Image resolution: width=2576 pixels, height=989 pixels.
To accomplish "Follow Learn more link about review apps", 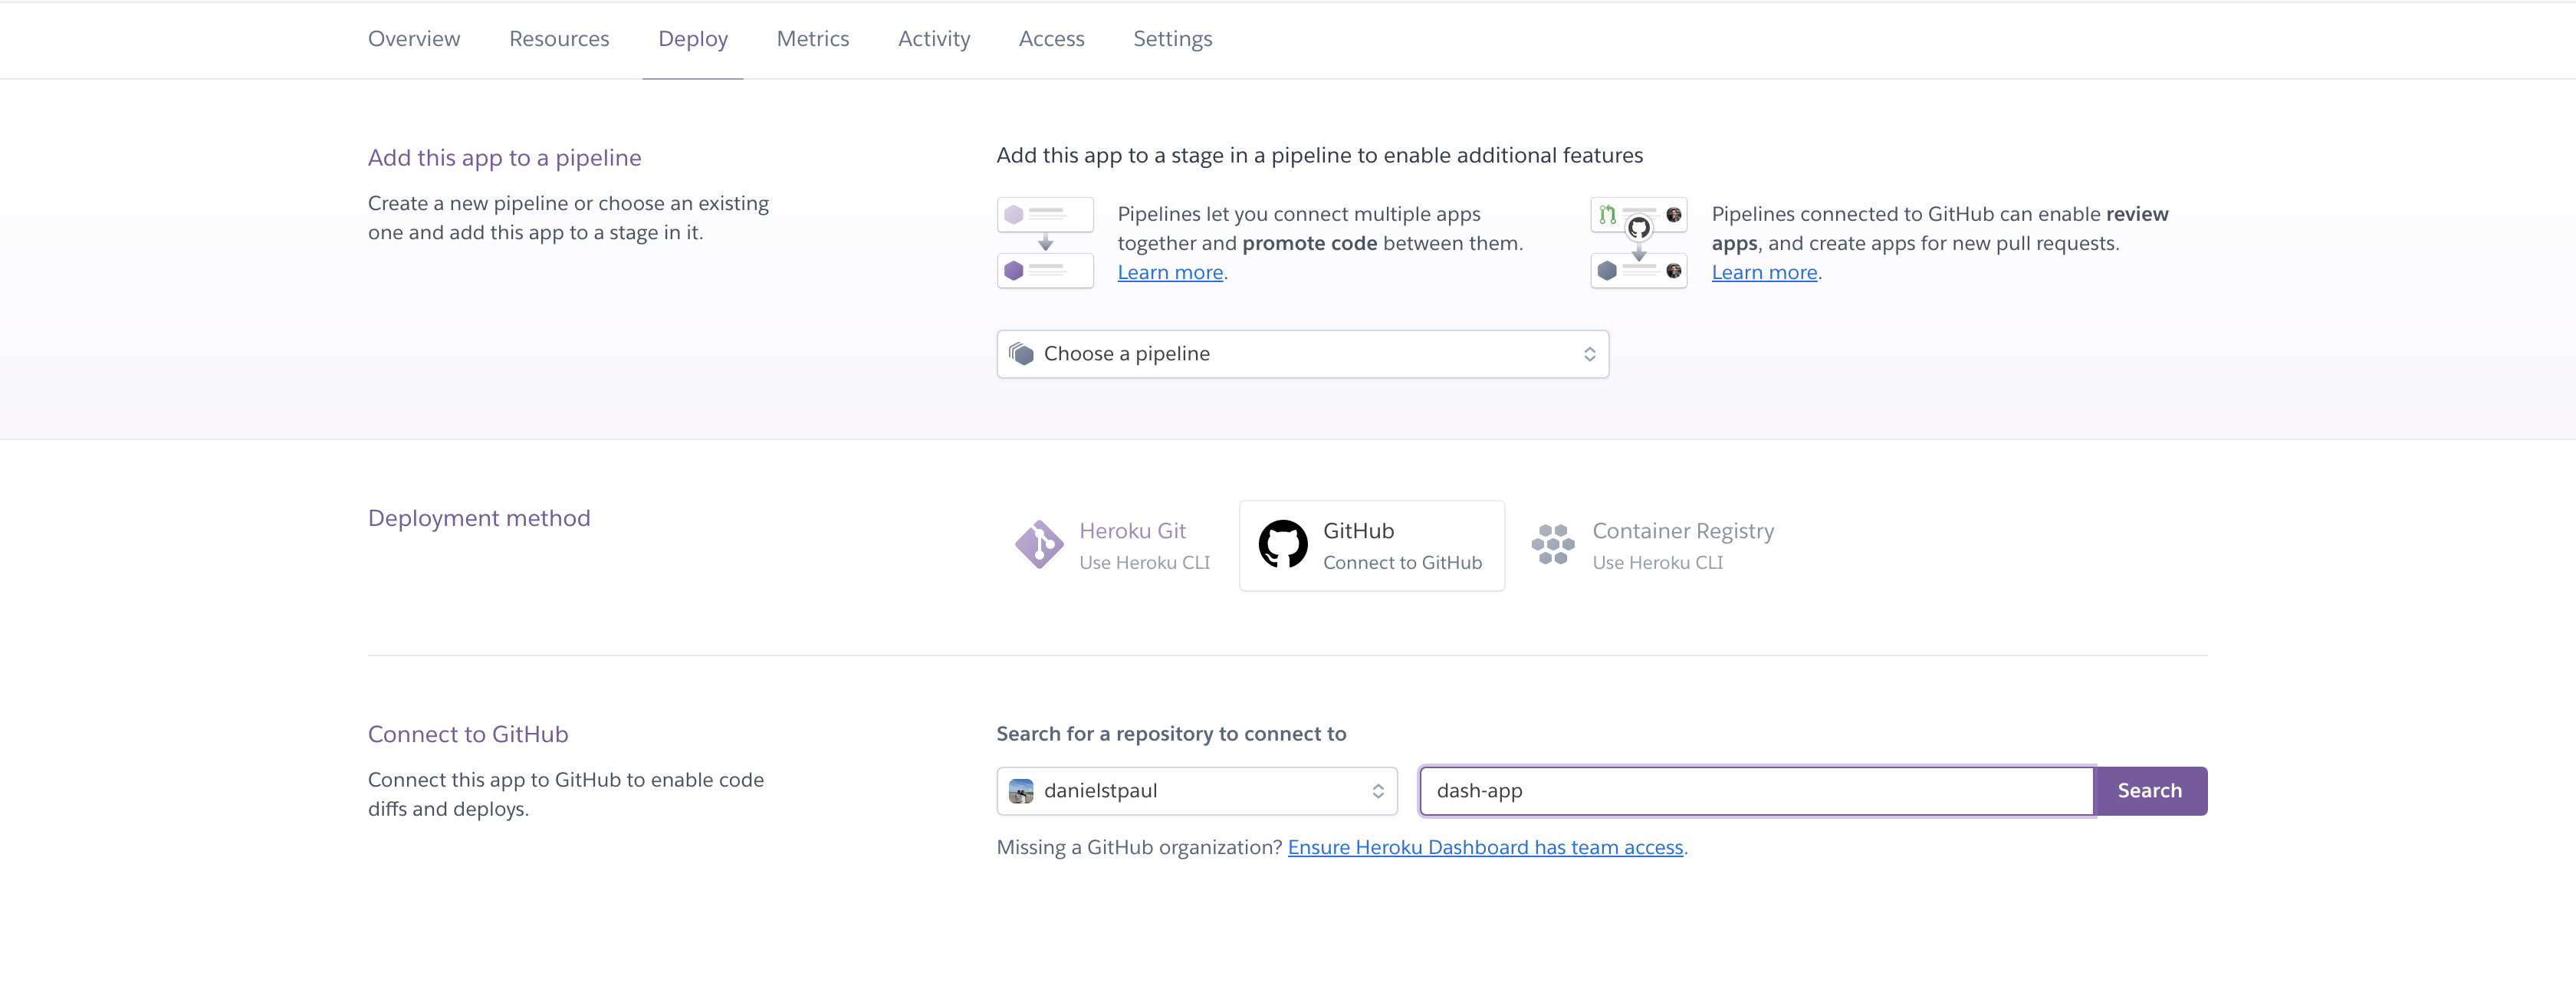I will tap(1764, 272).
